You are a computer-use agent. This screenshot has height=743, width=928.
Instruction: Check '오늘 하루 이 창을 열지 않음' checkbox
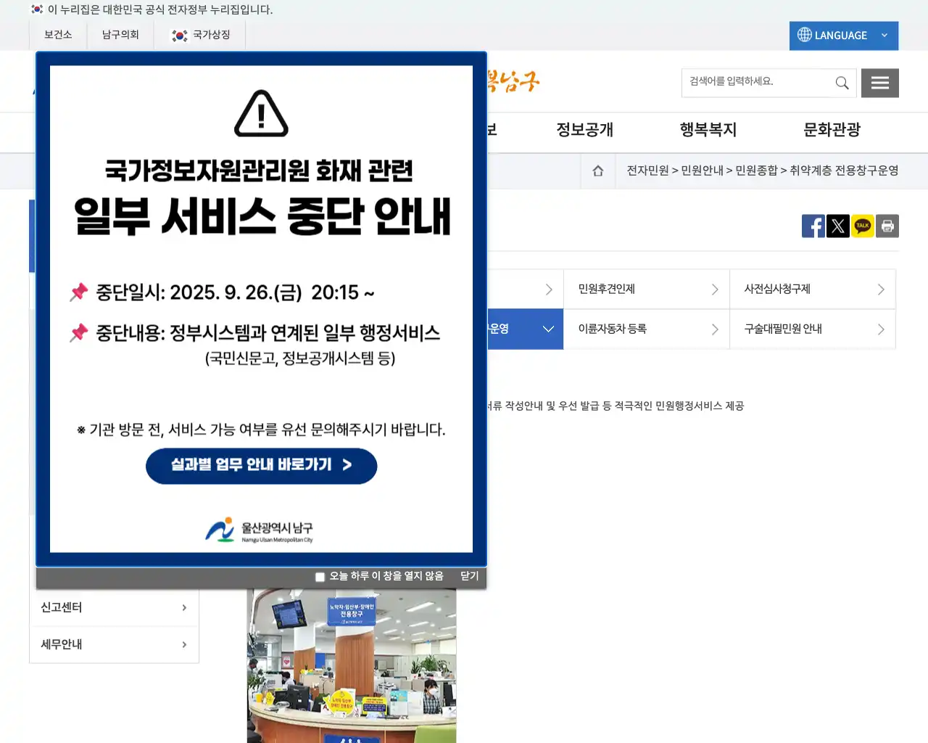point(320,577)
